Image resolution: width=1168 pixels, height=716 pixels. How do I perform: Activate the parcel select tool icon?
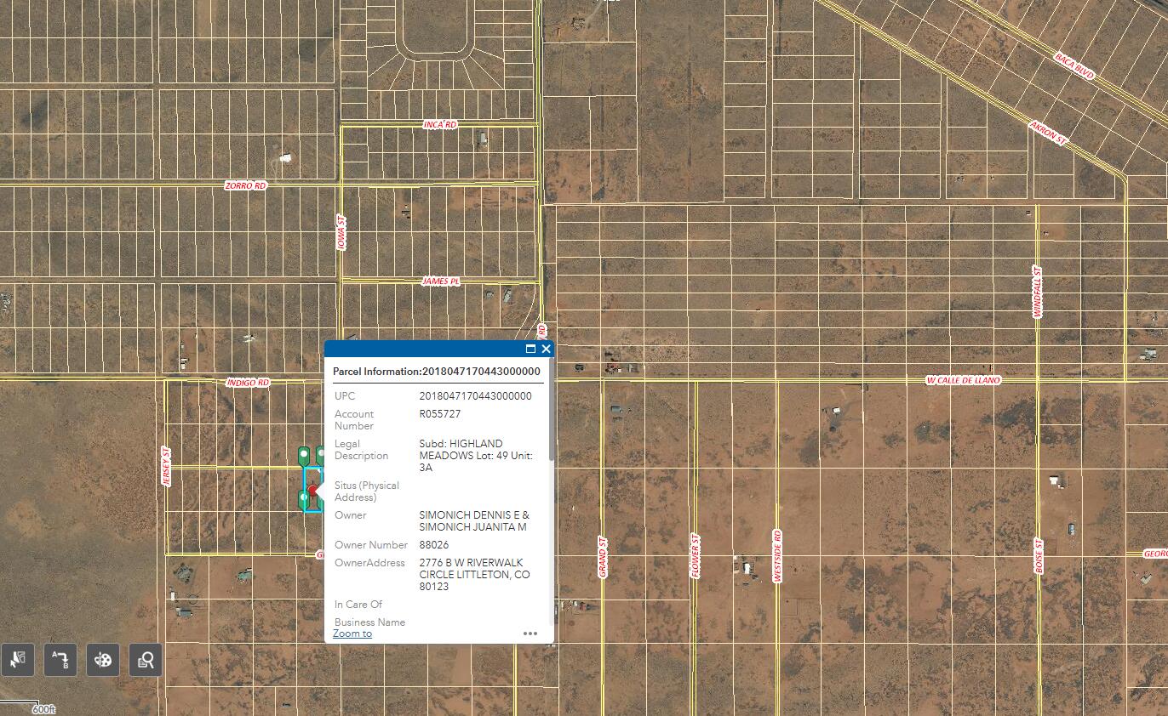18,659
